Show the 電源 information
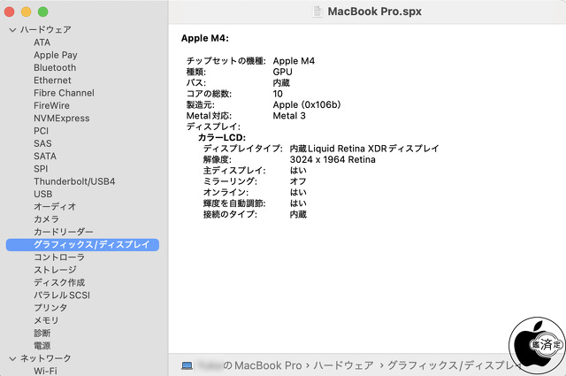 [x=42, y=346]
